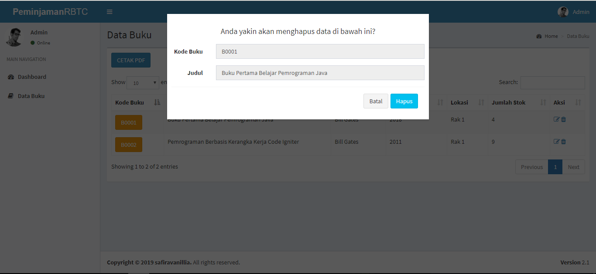Click the book icon beside Data Buku menu
This screenshot has height=274, width=596.
(x=12, y=95)
